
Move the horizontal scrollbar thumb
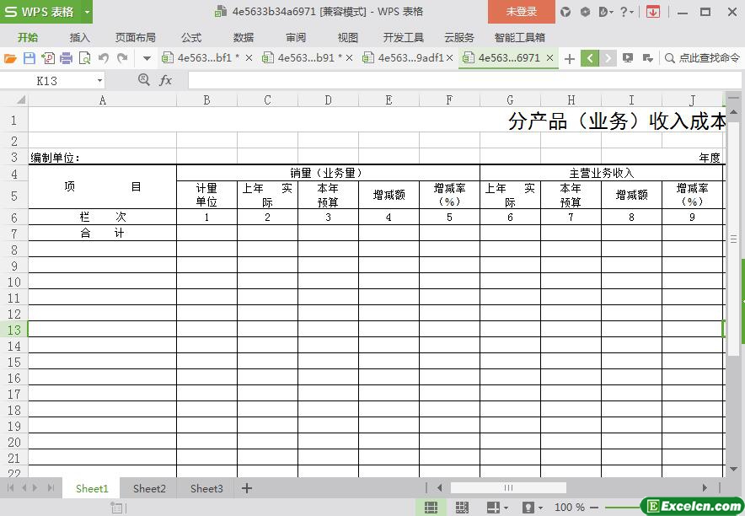click(508, 488)
